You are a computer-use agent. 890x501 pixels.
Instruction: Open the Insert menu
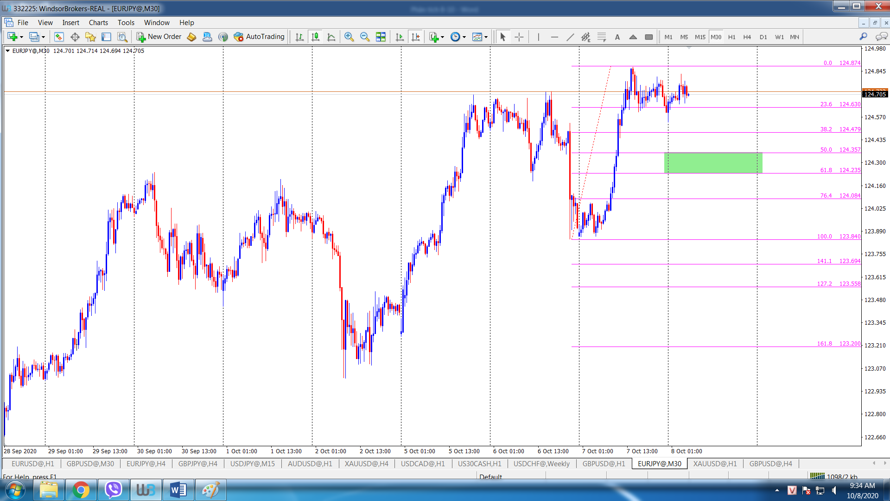pyautogui.click(x=70, y=22)
